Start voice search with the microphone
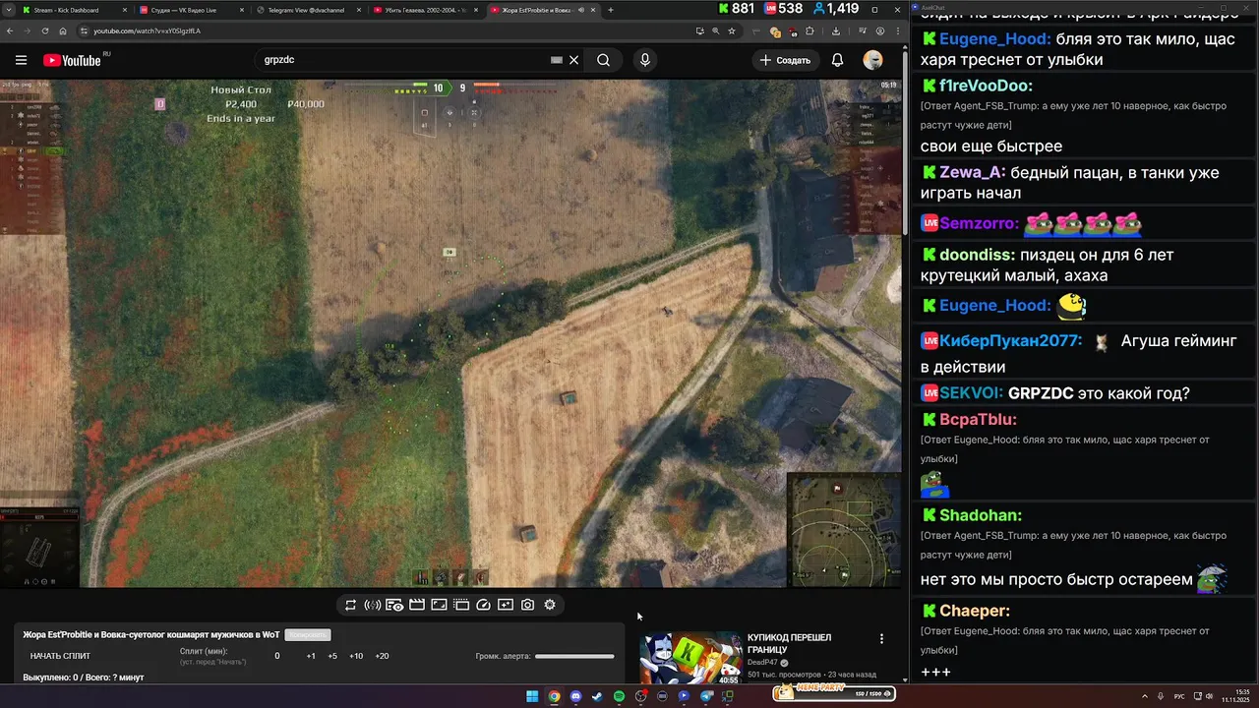Image resolution: width=1259 pixels, height=708 pixels. [645, 60]
